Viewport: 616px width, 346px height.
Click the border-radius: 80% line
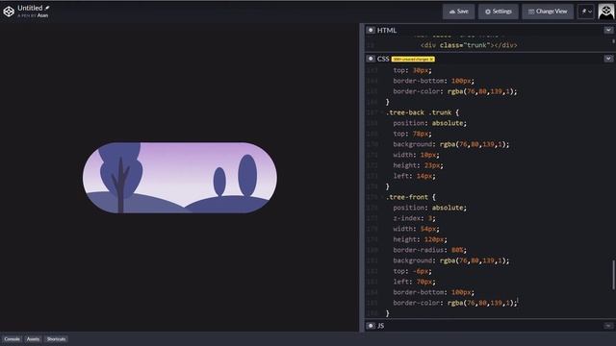(429, 250)
